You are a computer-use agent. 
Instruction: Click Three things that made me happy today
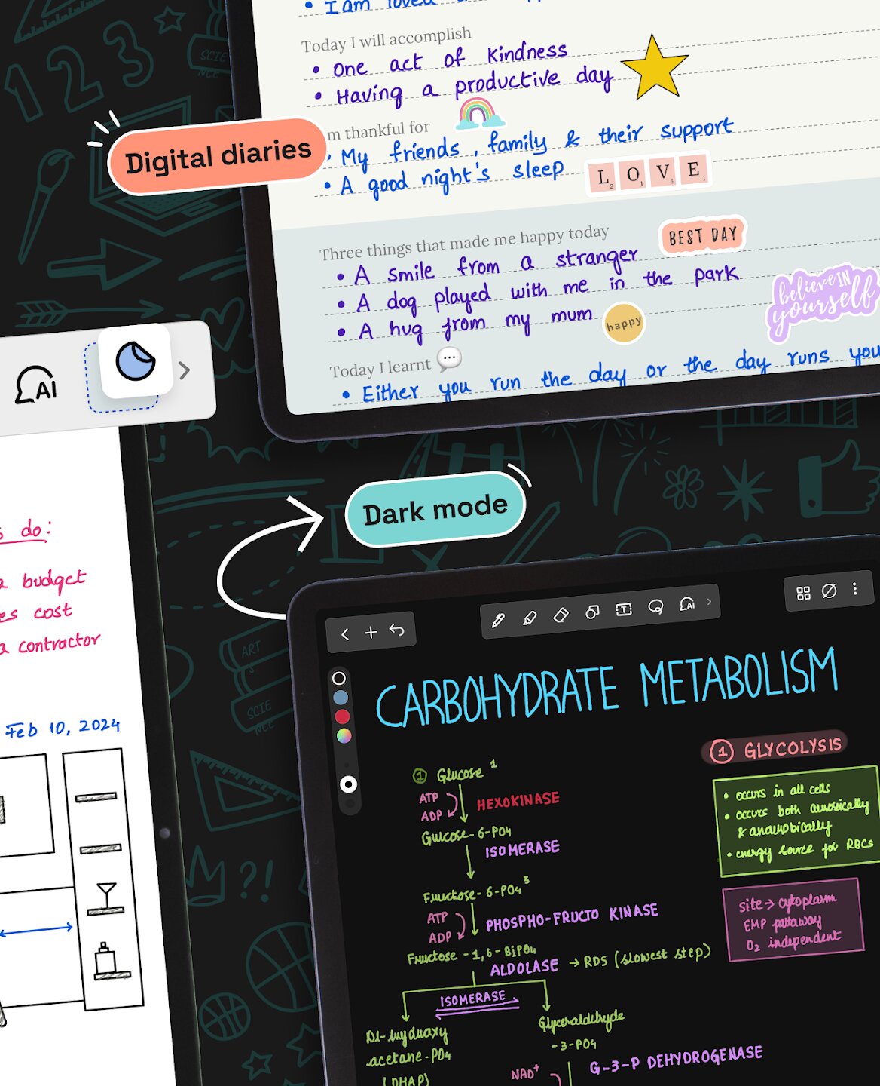(x=464, y=242)
